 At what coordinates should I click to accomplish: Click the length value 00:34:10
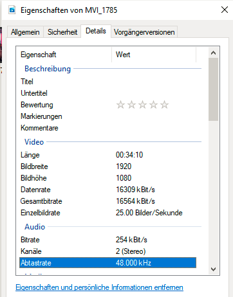click(x=129, y=155)
